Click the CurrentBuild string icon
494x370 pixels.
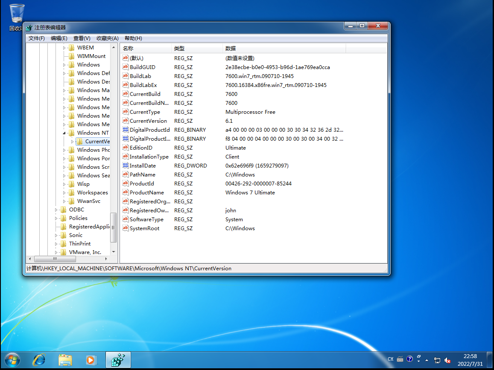[126, 94]
